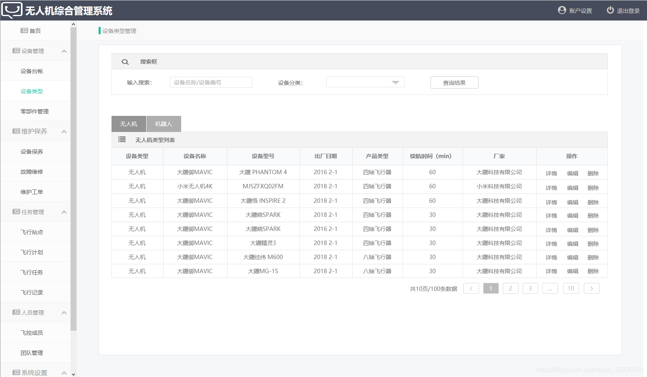Open 首页 in the sidebar
The height and width of the screenshot is (377, 647).
35,31
